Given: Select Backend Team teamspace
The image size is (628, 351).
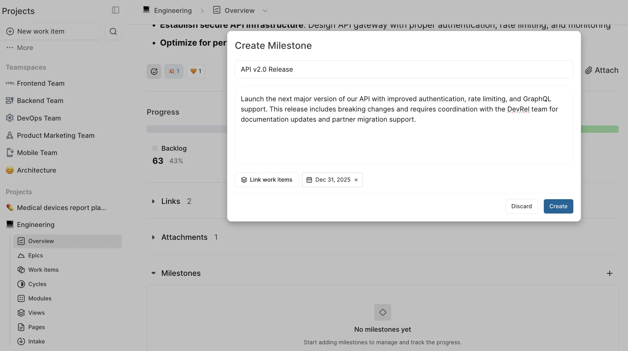Looking at the screenshot, I should tap(40, 101).
